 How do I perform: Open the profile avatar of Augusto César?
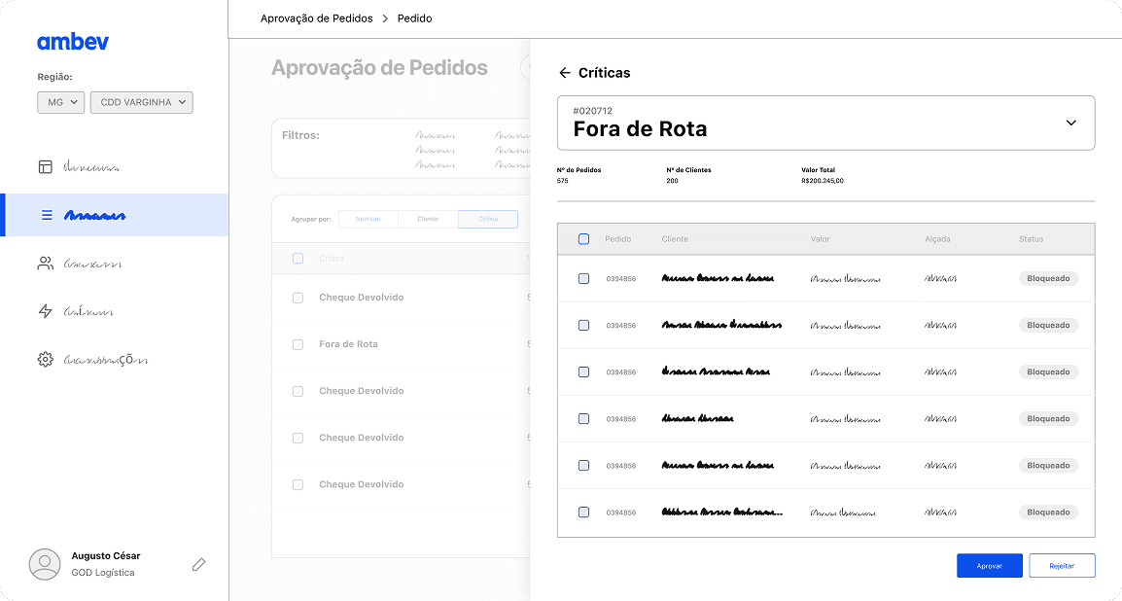coord(45,565)
